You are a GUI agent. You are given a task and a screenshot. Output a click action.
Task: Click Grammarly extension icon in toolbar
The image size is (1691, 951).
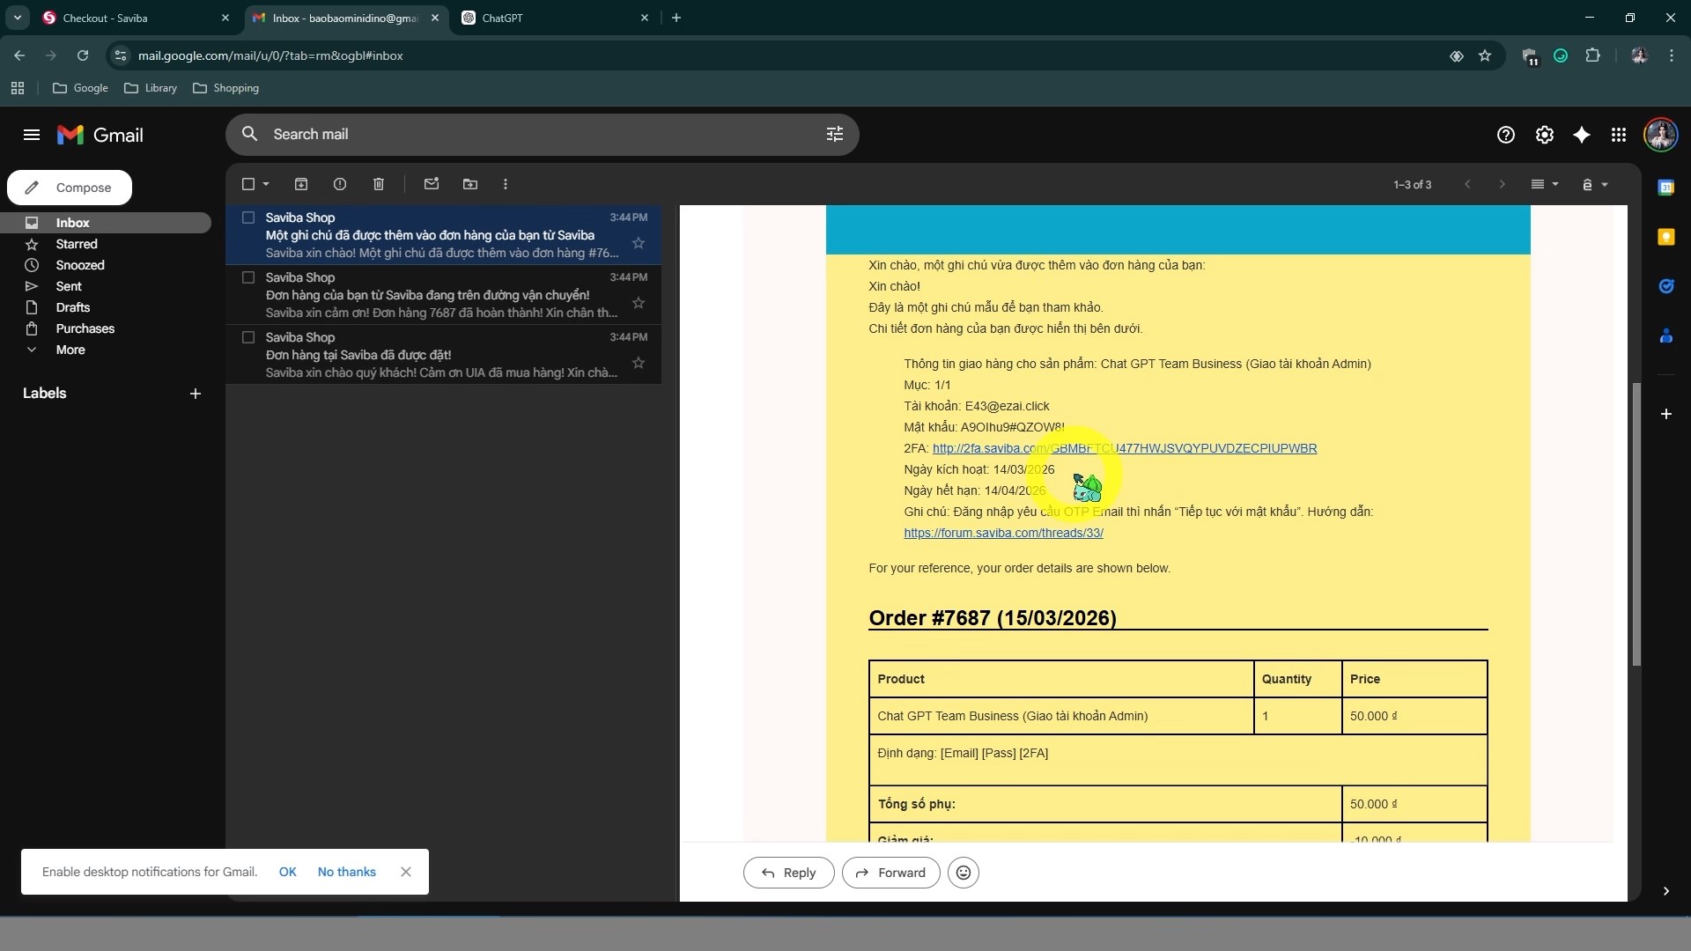point(1561,55)
